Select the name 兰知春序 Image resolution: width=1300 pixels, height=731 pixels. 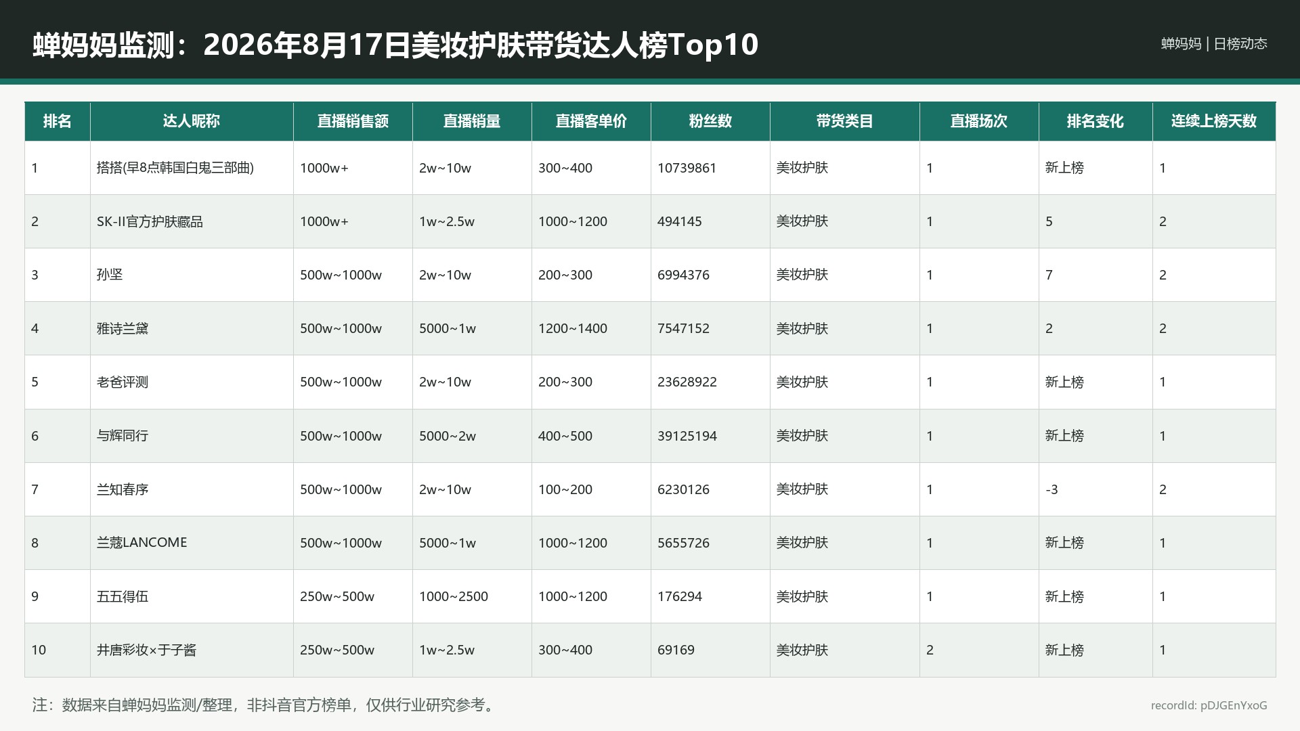pyautogui.click(x=123, y=489)
